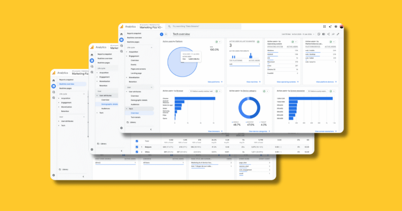This screenshot has width=402, height=211.
Task: Click View real time link
Action: click(x=253, y=82)
